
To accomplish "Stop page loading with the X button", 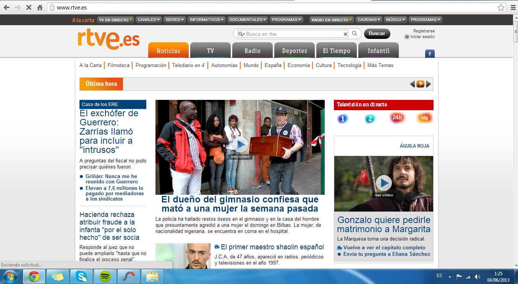I will point(29,7).
